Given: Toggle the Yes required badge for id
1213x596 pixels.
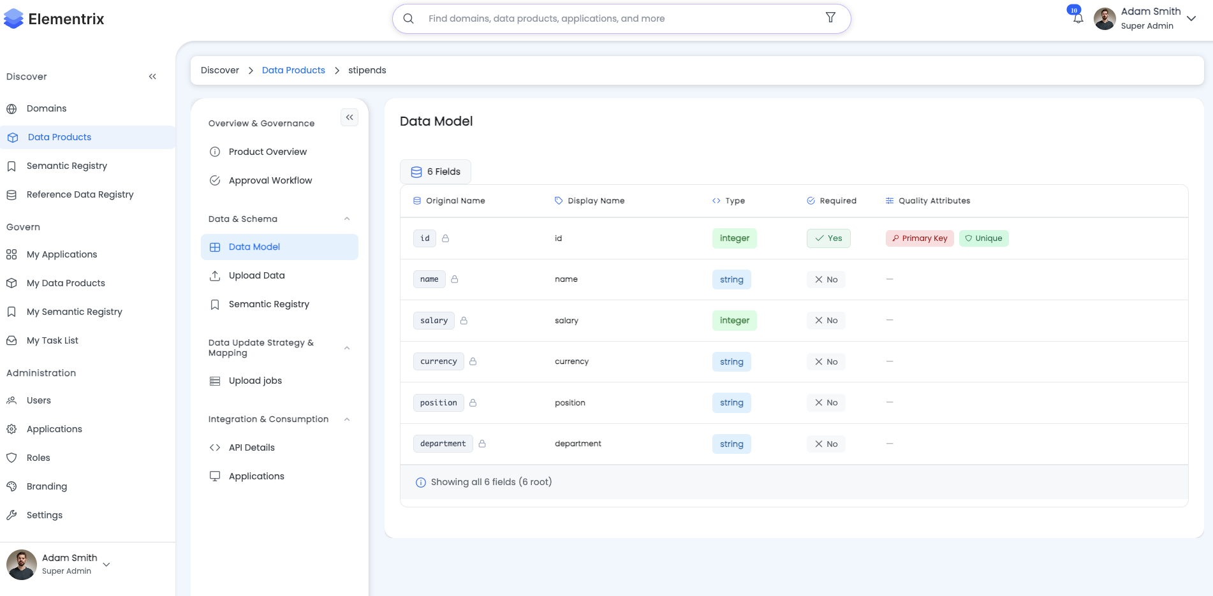Looking at the screenshot, I should tap(828, 238).
